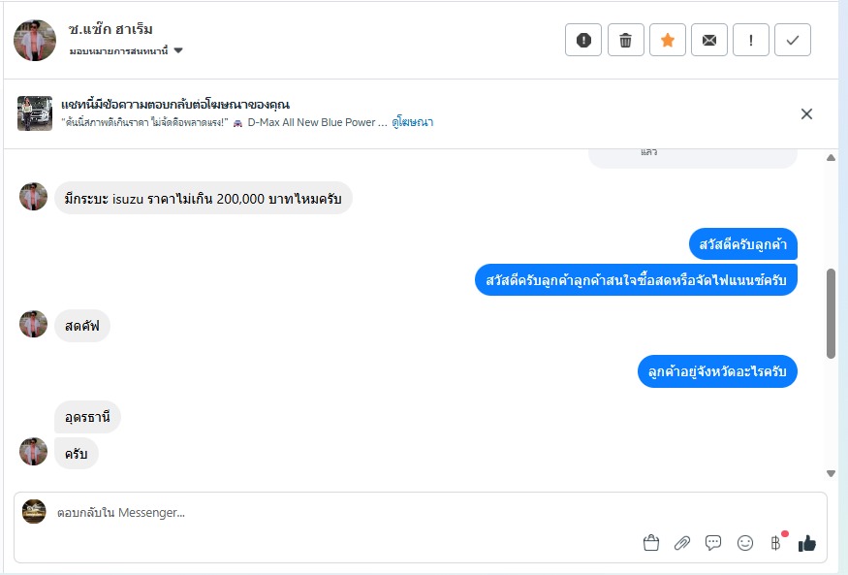Delete conversation using trash icon

point(625,40)
